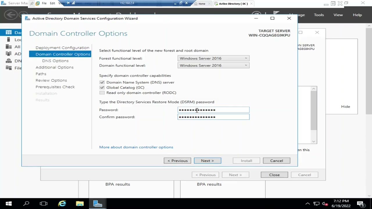Click Local Server icon in sidebar
The height and width of the screenshot is (209, 372).
[x=9, y=40]
